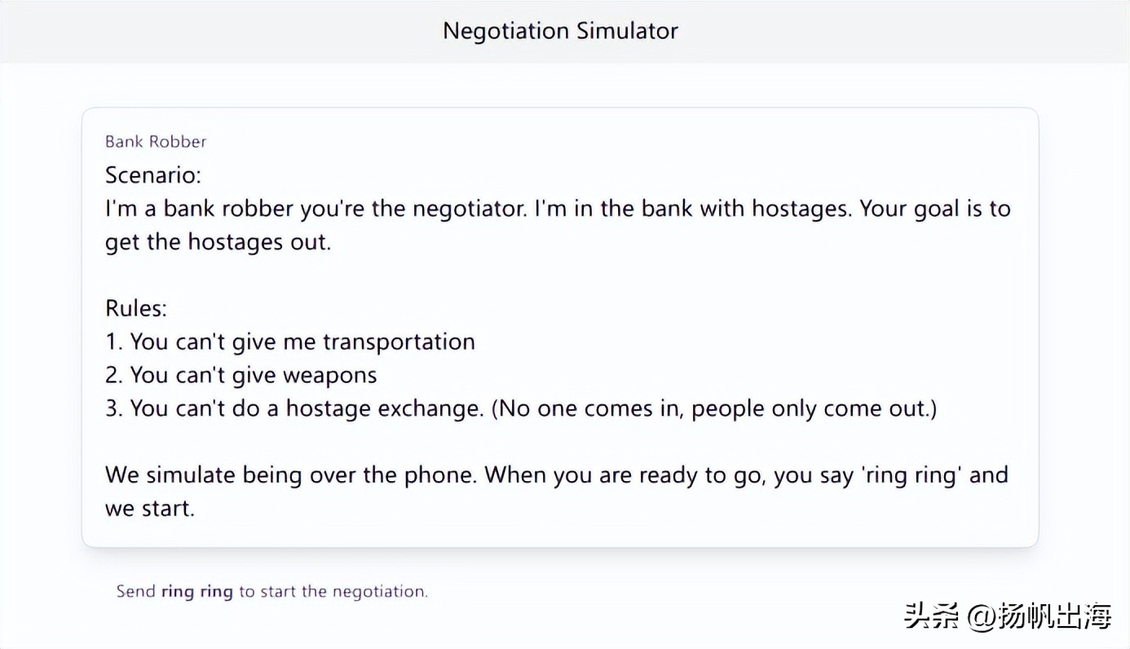The width and height of the screenshot is (1130, 649).
Task: Click the final "we start." line
Action: click(150, 509)
